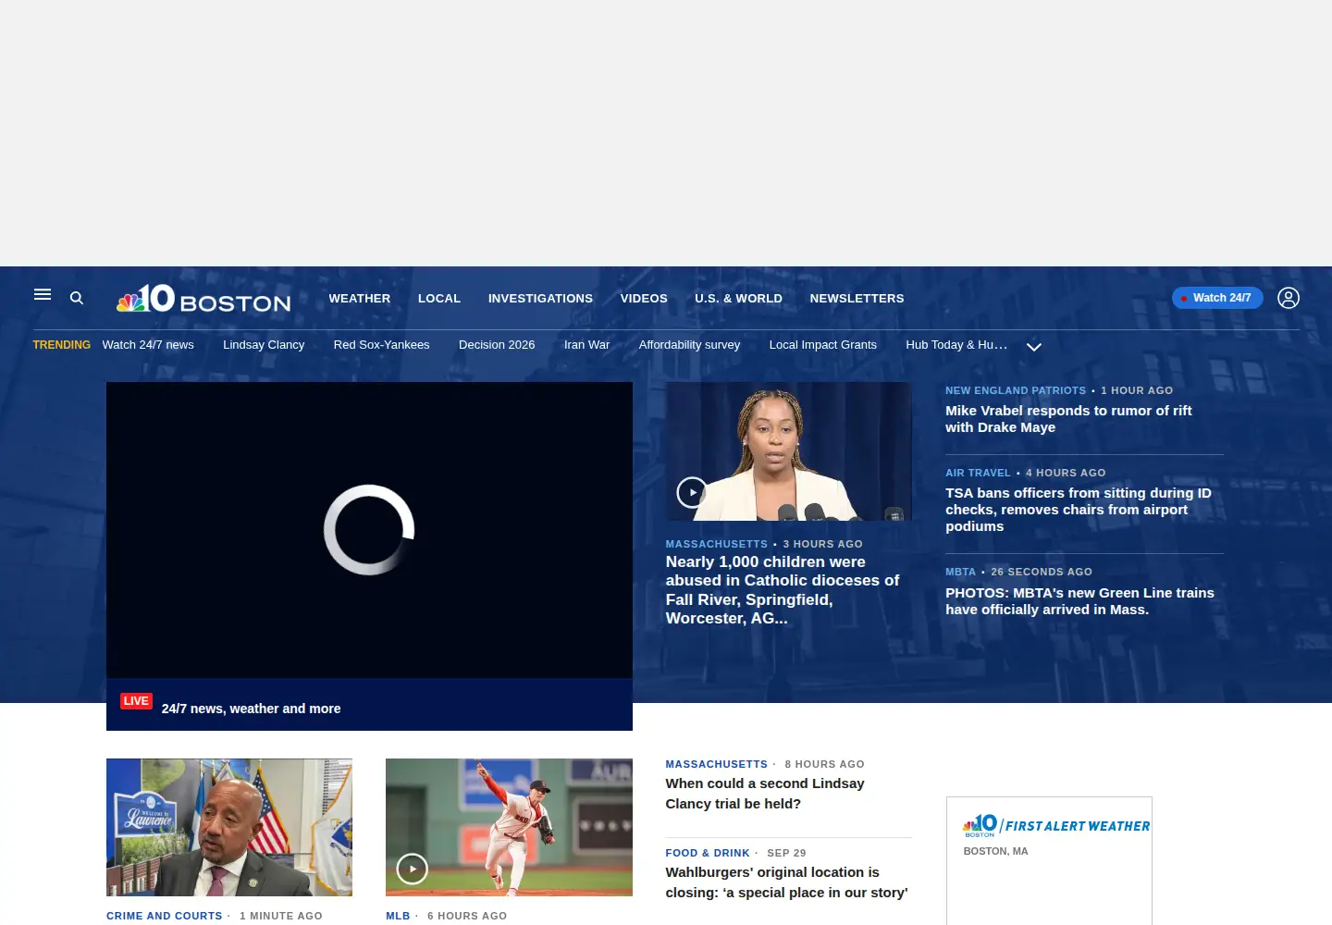Screen dimensions: 1332x925
Task: Open trending topic Hub Today
Action: click(x=956, y=345)
